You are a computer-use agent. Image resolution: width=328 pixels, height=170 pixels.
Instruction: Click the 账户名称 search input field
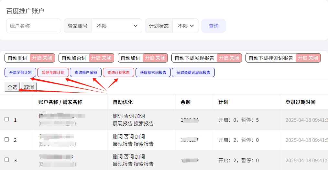33,26
